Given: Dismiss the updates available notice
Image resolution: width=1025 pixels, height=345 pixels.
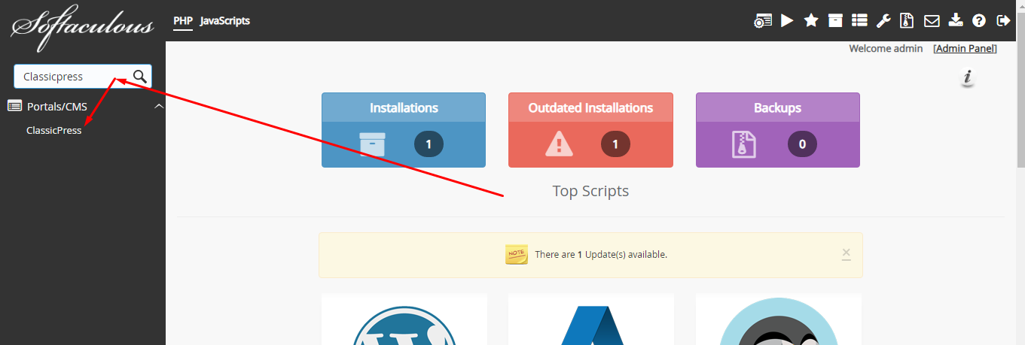Looking at the screenshot, I should pos(846,253).
